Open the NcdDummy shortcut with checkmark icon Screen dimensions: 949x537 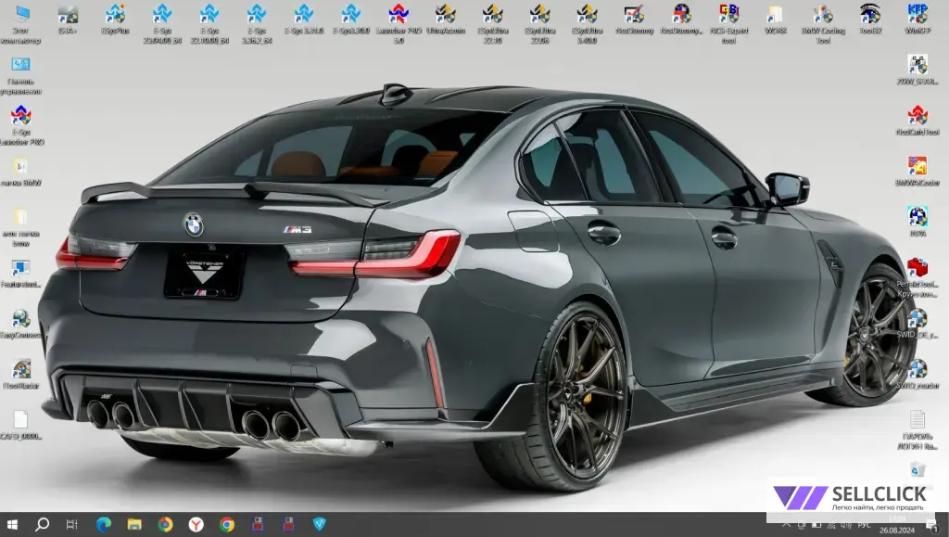pos(634,19)
